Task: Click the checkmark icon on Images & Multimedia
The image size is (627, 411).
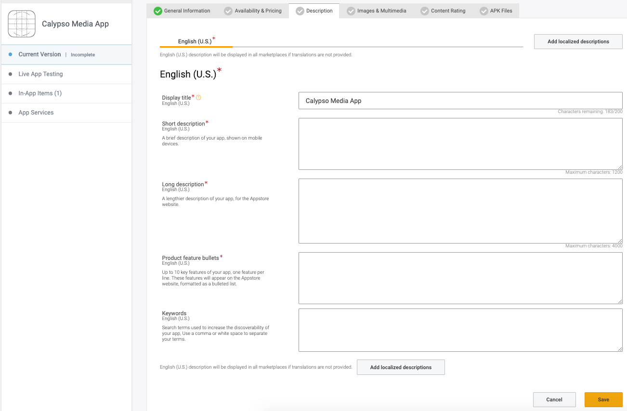Action: tap(351, 11)
